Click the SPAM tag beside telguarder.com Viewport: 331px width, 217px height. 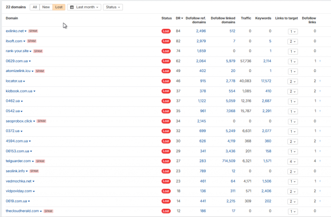40,161
